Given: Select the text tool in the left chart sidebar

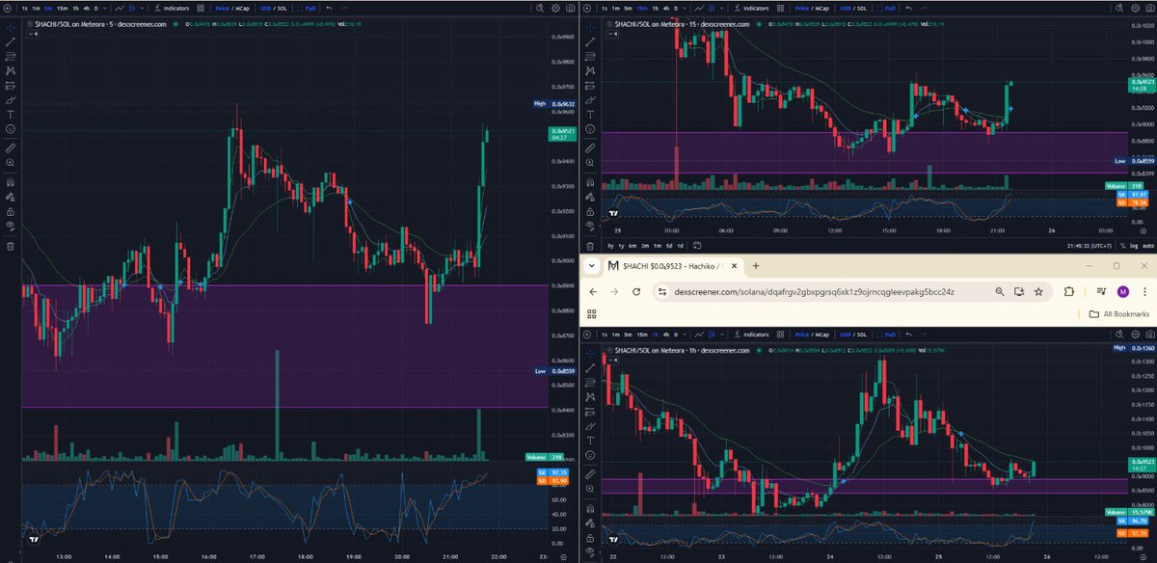Looking at the screenshot, I should (11, 114).
